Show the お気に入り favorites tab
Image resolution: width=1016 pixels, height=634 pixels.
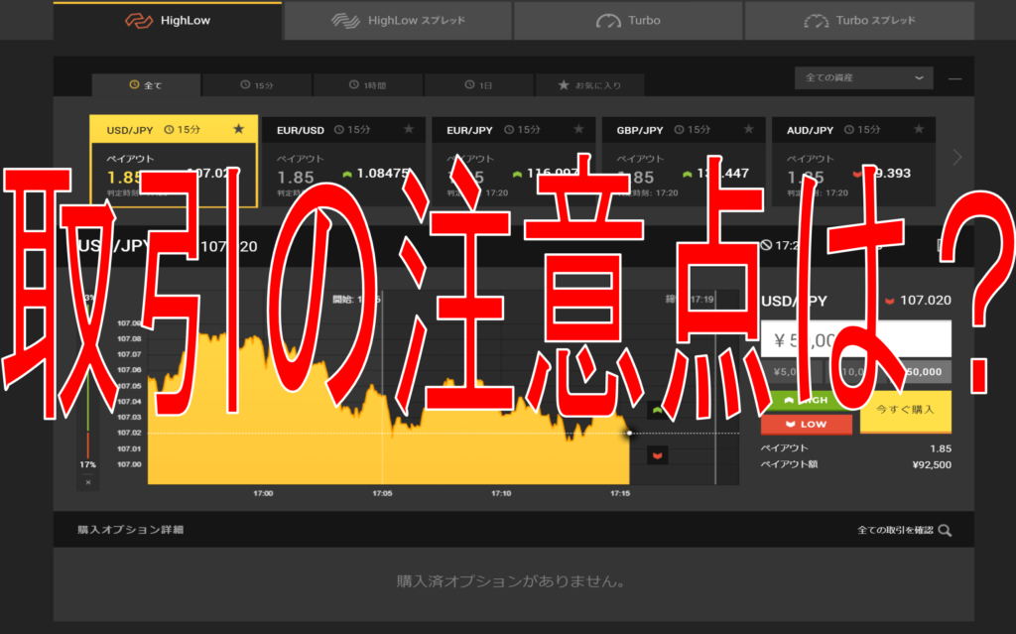point(589,85)
